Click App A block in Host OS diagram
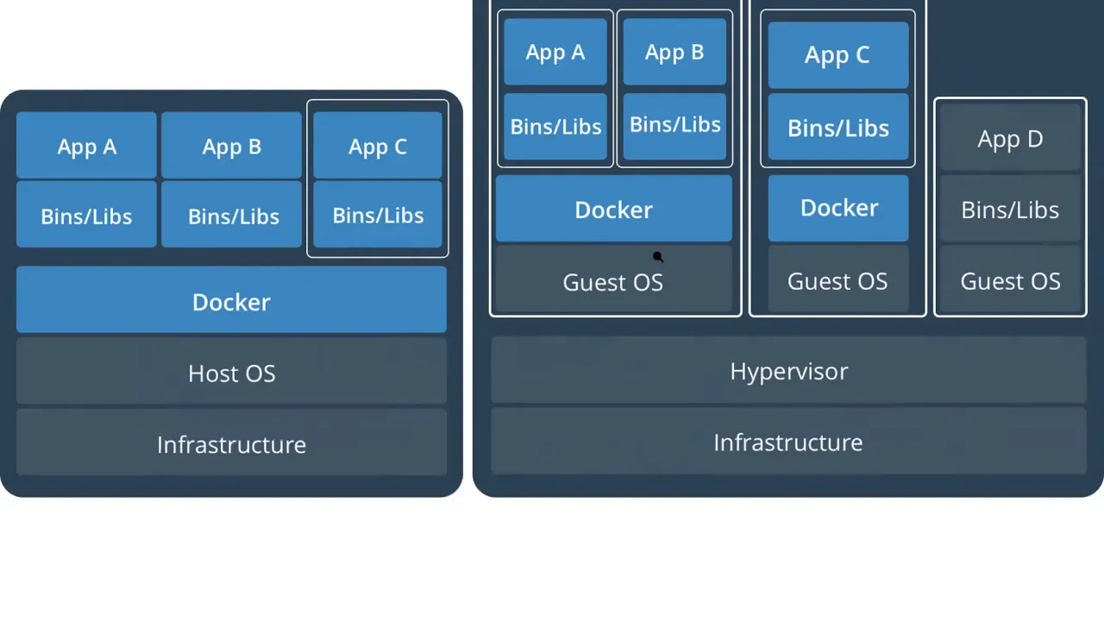This screenshot has height=621, width=1104. [86, 146]
